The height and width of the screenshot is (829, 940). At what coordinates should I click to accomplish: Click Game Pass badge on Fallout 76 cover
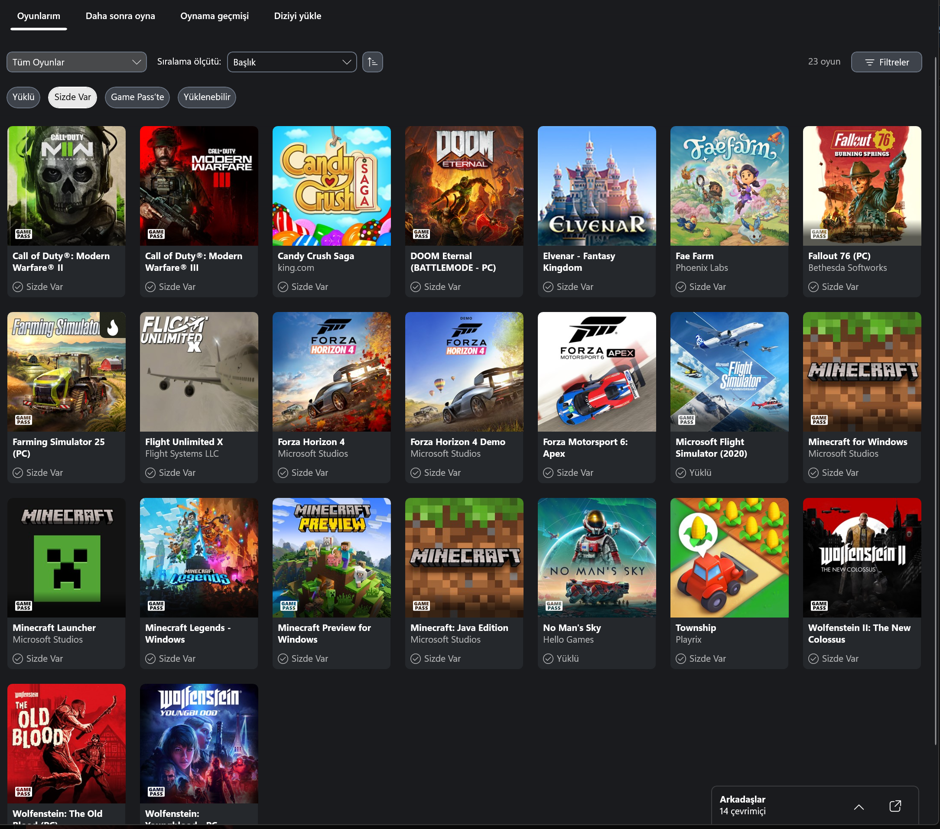[x=819, y=234]
